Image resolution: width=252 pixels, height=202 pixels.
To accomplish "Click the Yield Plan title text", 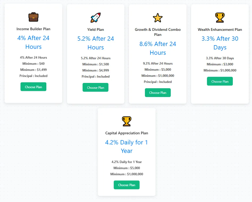I will coord(96,30).
